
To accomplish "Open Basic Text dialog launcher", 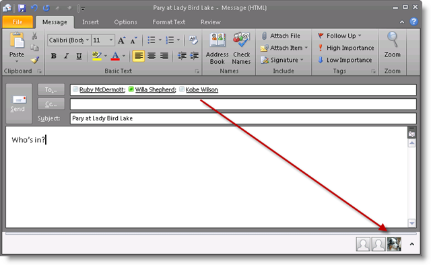I will (197, 71).
